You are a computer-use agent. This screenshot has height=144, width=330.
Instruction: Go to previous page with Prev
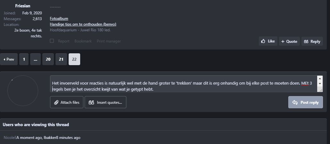9,59
